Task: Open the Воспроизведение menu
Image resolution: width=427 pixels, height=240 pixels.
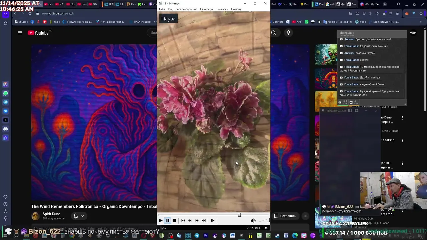Action: [186, 9]
